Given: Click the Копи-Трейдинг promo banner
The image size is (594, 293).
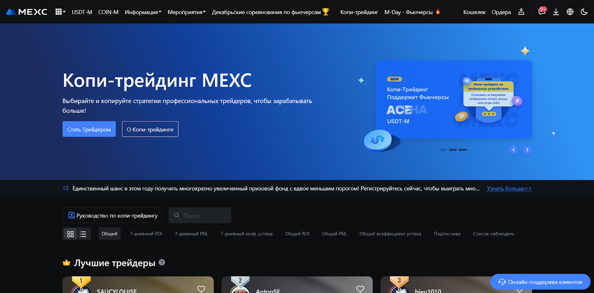Looking at the screenshot, I should [454, 100].
